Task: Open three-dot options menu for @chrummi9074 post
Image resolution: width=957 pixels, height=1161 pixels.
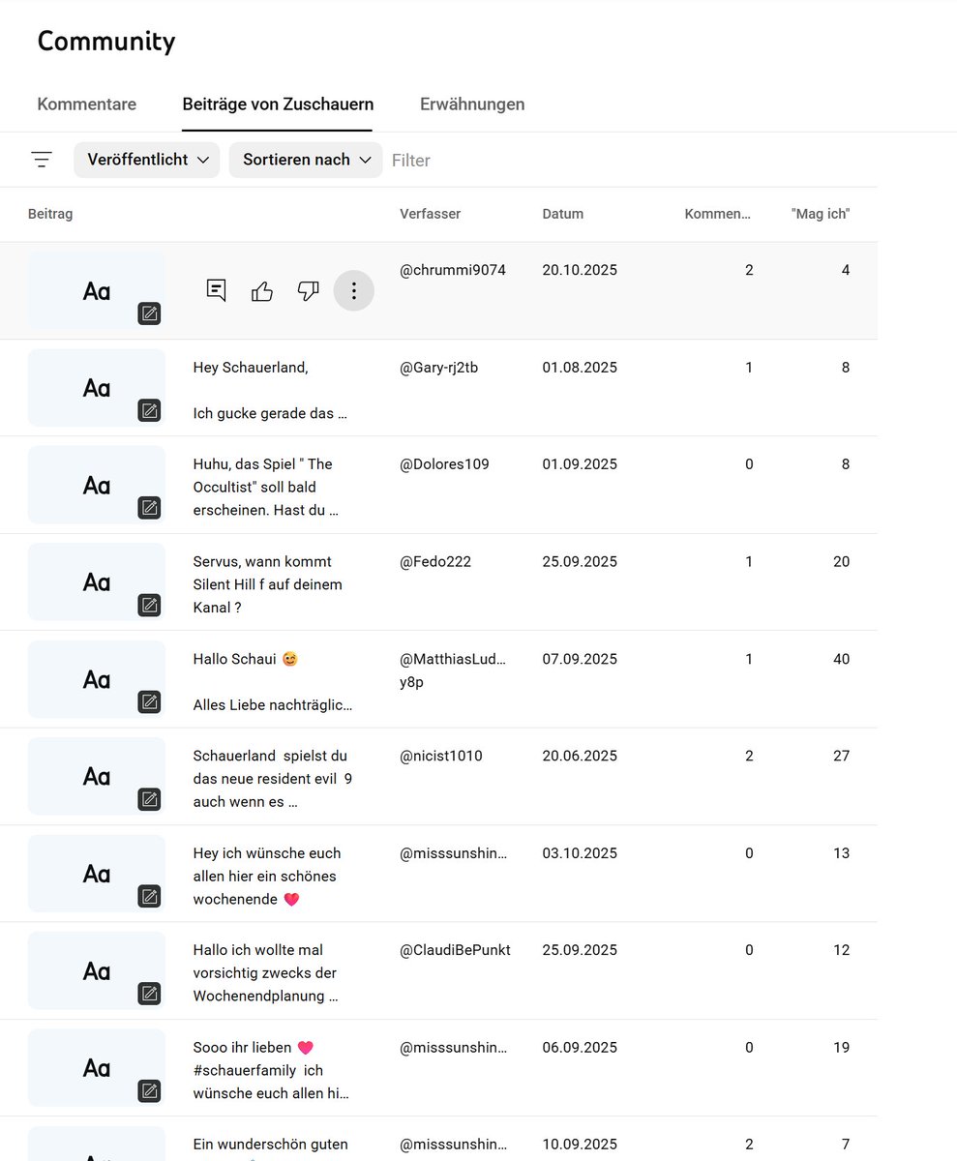Action: click(x=354, y=290)
